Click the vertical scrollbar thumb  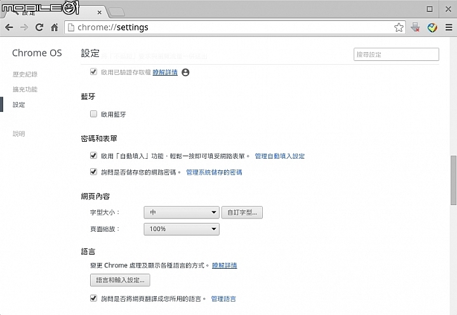click(x=453, y=180)
